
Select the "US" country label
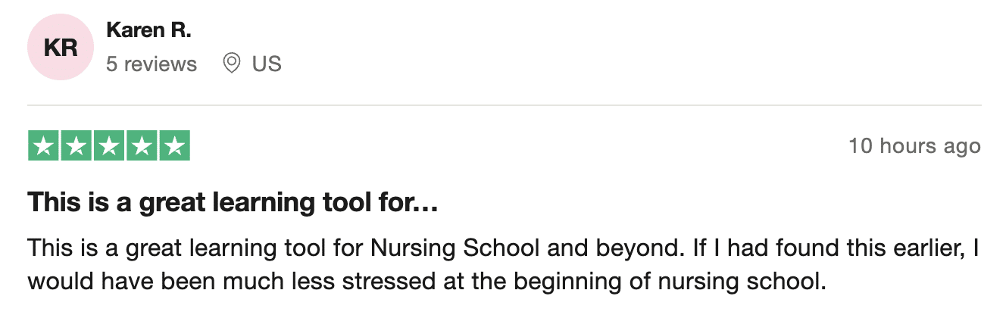click(267, 64)
